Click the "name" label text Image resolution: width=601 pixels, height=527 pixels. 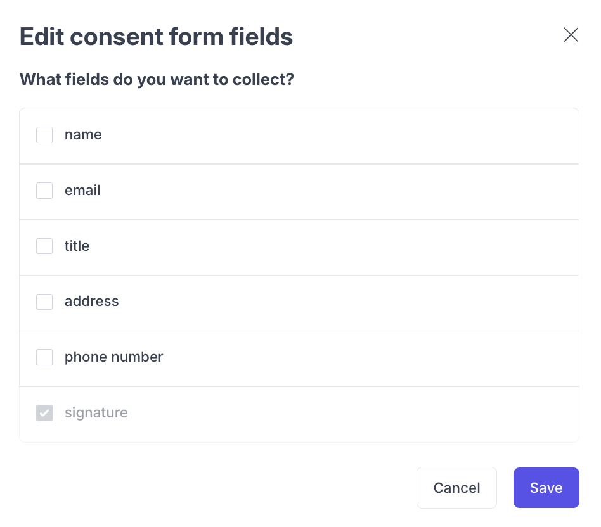[x=83, y=135]
